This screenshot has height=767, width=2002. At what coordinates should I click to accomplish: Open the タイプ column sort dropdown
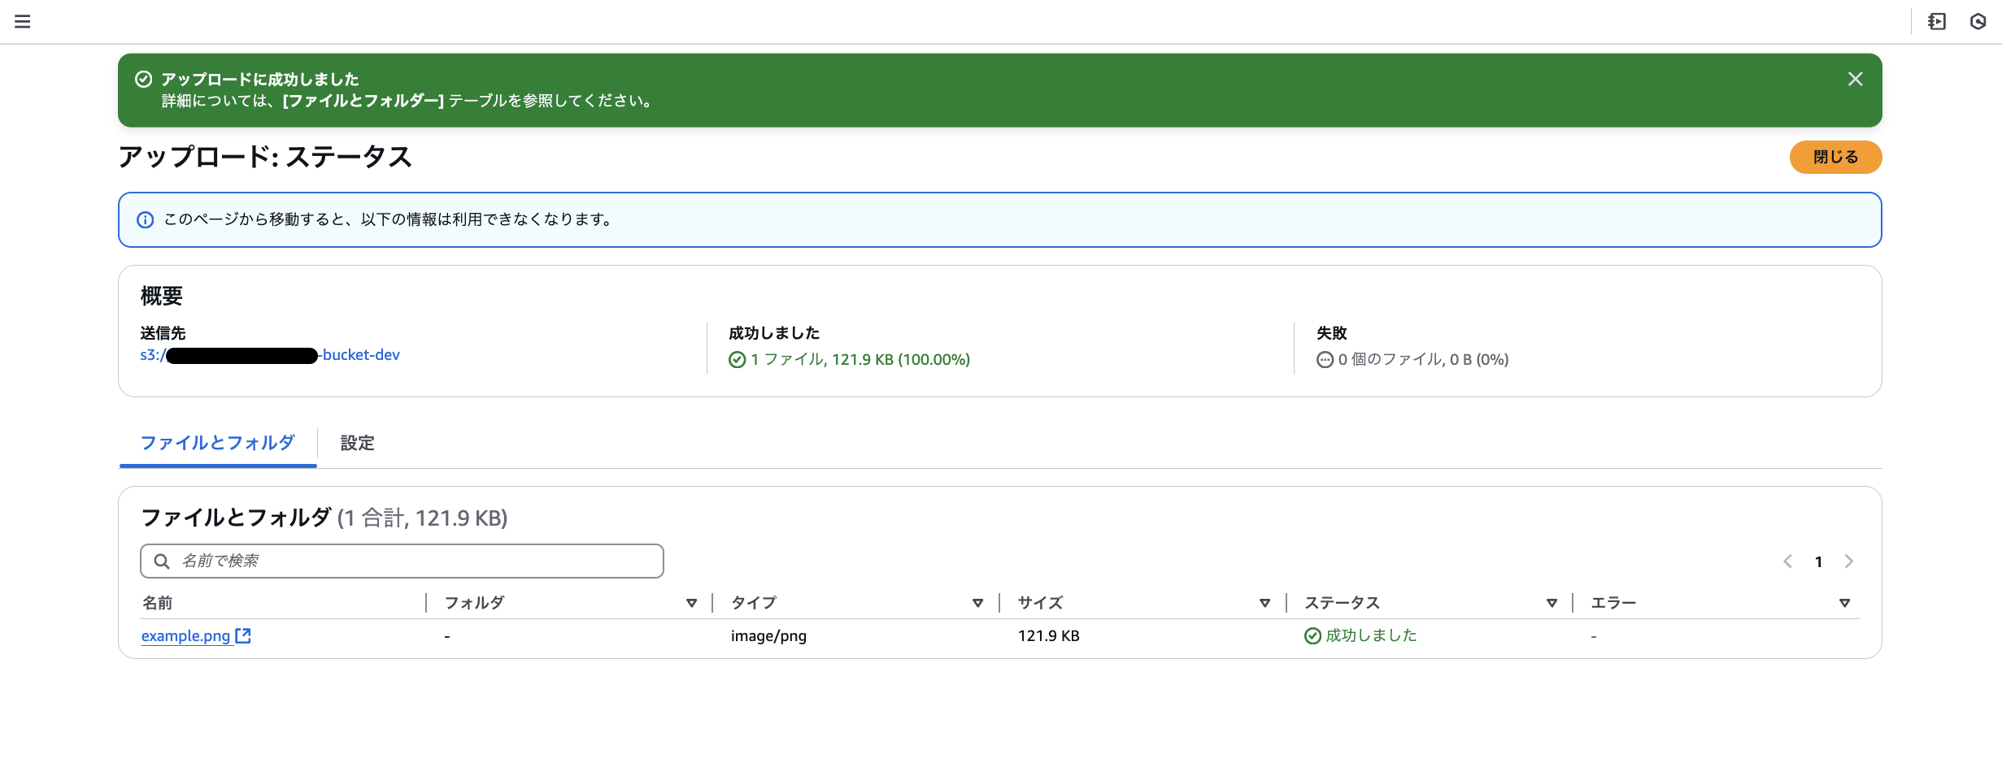coord(977,603)
